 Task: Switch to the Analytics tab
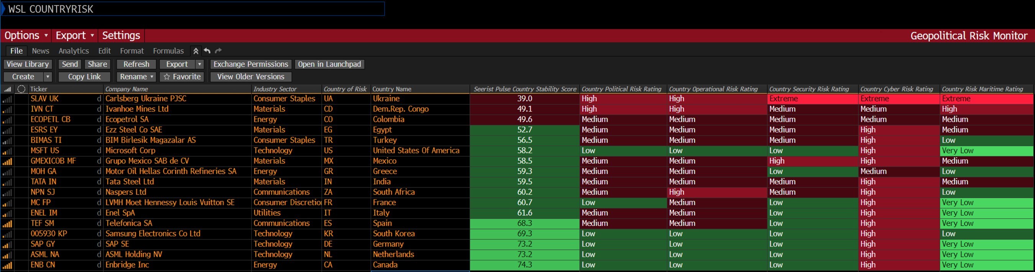point(74,51)
